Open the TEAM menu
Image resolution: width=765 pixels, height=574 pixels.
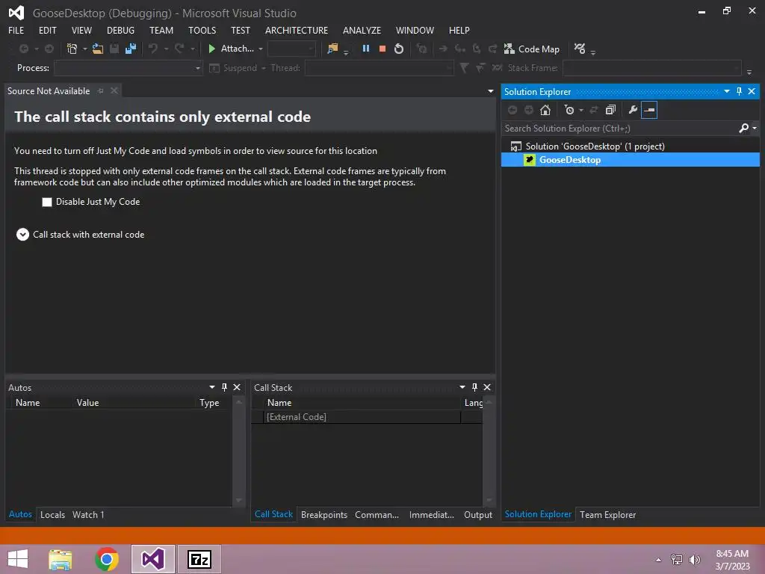(161, 30)
